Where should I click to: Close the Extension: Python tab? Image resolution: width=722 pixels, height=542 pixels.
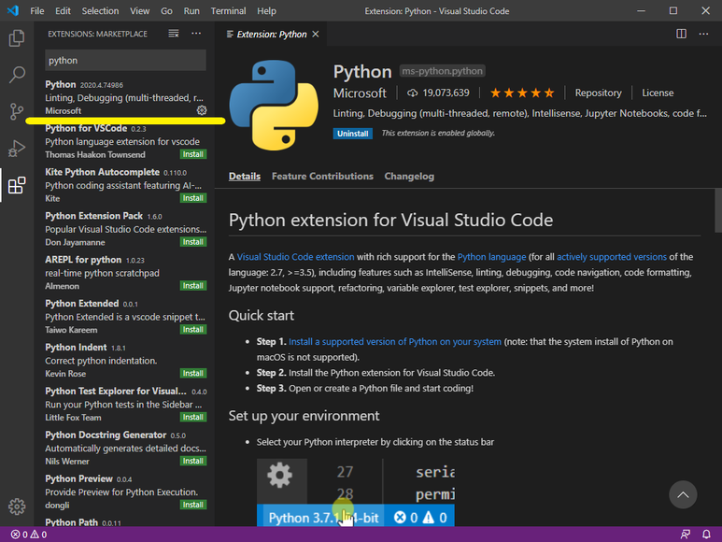coord(316,34)
